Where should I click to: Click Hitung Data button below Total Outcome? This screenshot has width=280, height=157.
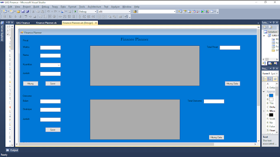[217, 137]
